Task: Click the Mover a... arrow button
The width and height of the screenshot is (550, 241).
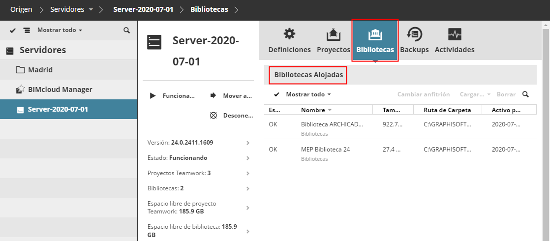Action: (x=232, y=96)
